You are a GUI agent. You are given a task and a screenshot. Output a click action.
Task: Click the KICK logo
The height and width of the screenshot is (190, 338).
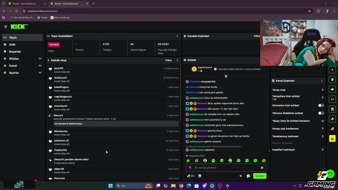[x=19, y=26]
